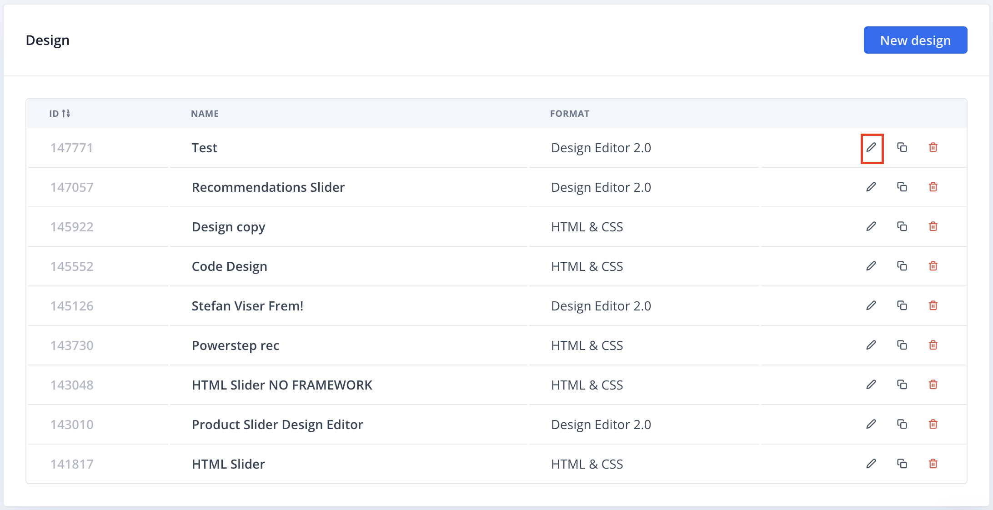This screenshot has width=993, height=510.
Task: Open the Stefan Viser Frem! row
Action: click(247, 306)
